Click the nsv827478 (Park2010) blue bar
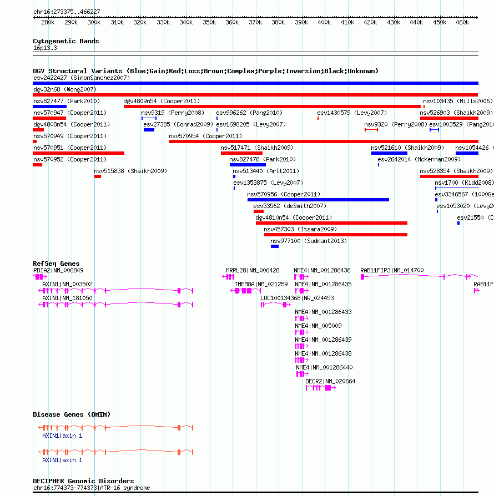The height and width of the screenshot is (496, 494). pyautogui.click(x=248, y=165)
